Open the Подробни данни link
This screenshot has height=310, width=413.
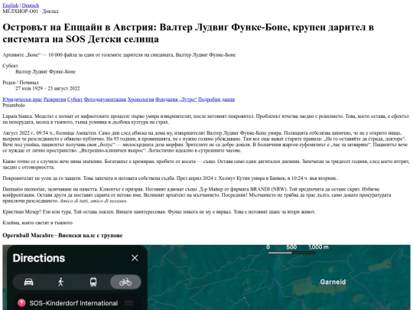click(x=216, y=100)
